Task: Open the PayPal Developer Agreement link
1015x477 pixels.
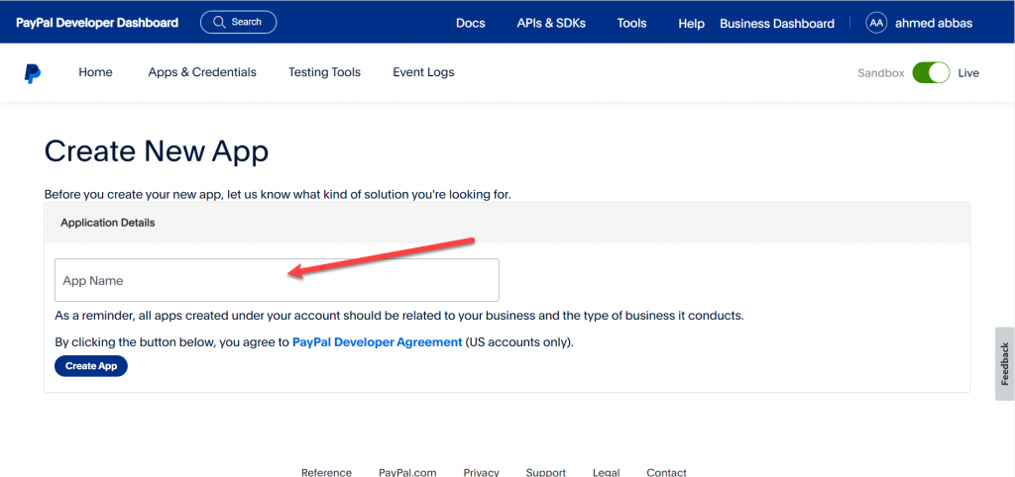Action: 378,342
